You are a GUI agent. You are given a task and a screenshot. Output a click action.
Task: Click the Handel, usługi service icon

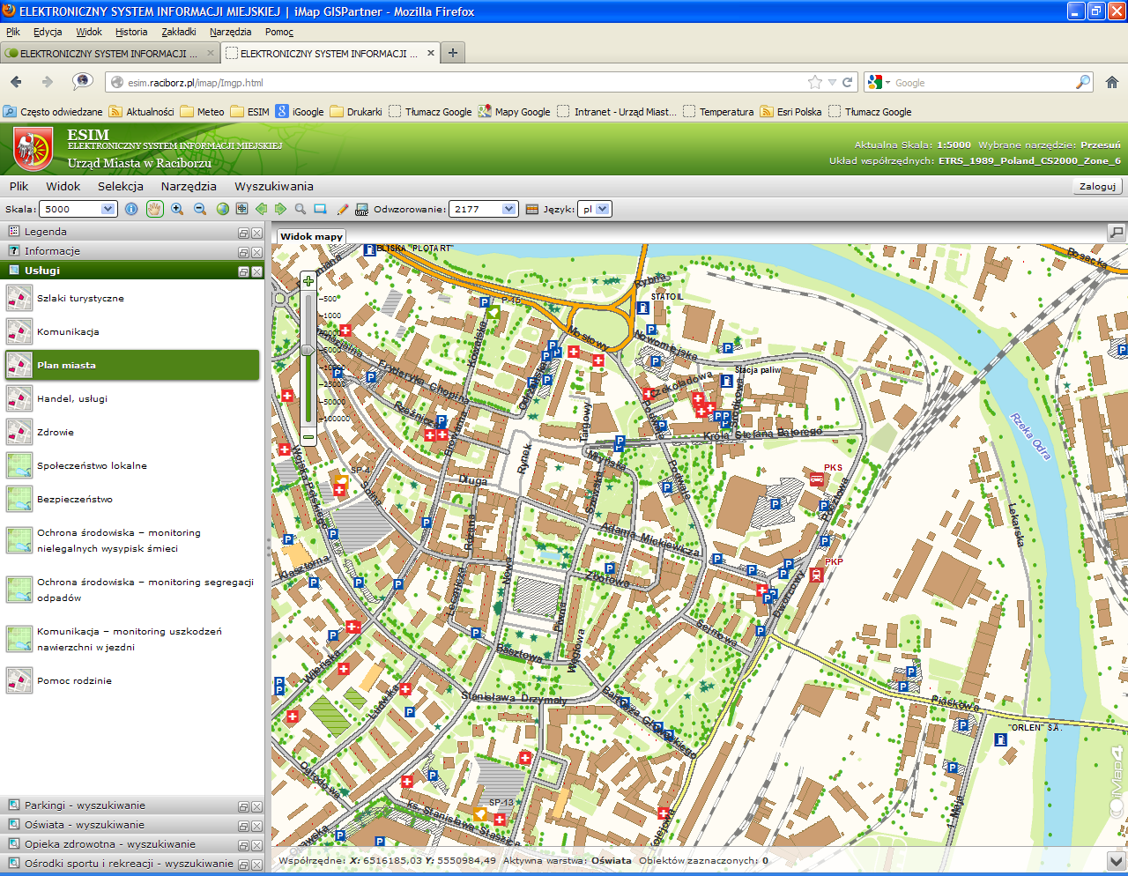point(19,398)
